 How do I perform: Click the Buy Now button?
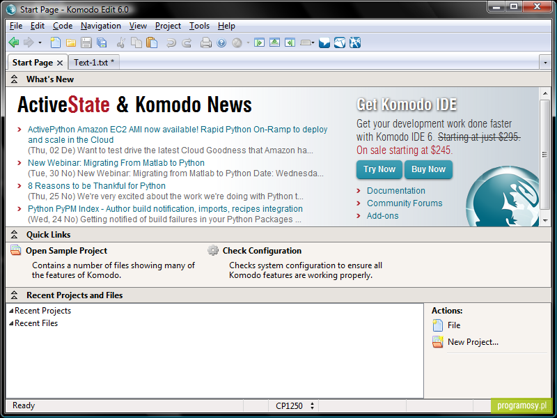pyautogui.click(x=428, y=169)
